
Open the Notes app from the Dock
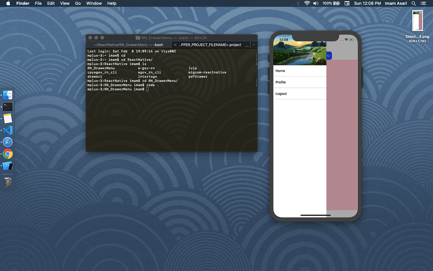point(8,118)
